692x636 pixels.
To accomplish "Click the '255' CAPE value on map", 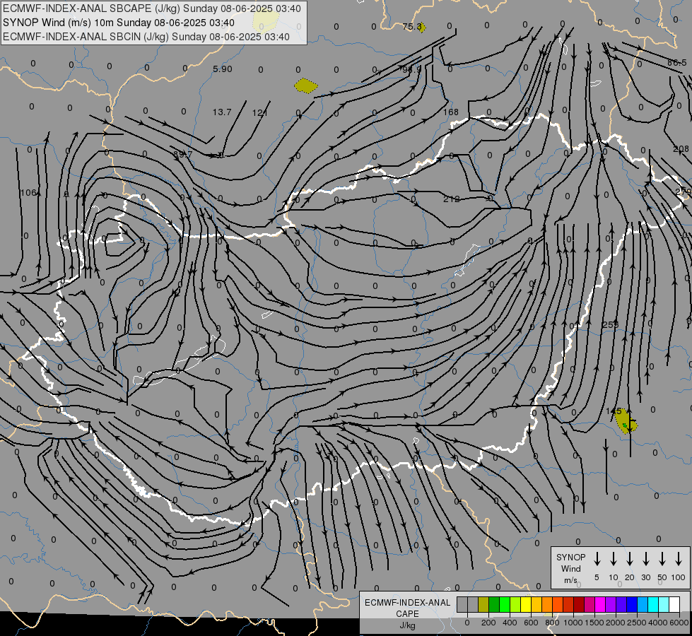I will [610, 324].
